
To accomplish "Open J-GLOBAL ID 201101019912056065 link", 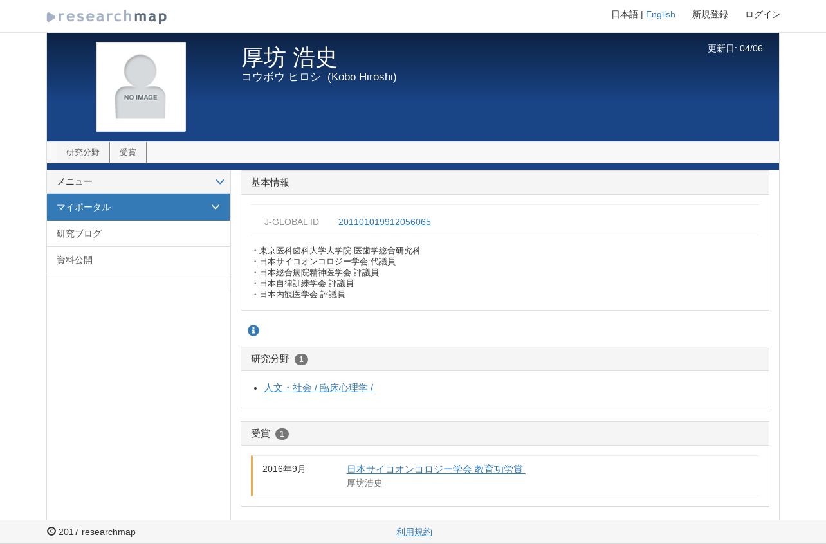I will [x=385, y=222].
